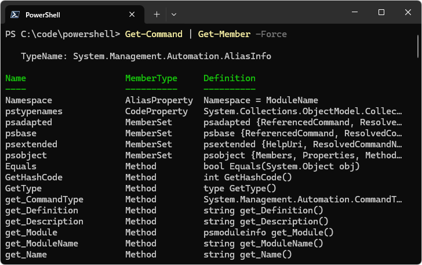Screen dimensions: 422x265
Task: Click the TypeName System.Management.Automation.AliasInfo line
Action: pos(145,56)
